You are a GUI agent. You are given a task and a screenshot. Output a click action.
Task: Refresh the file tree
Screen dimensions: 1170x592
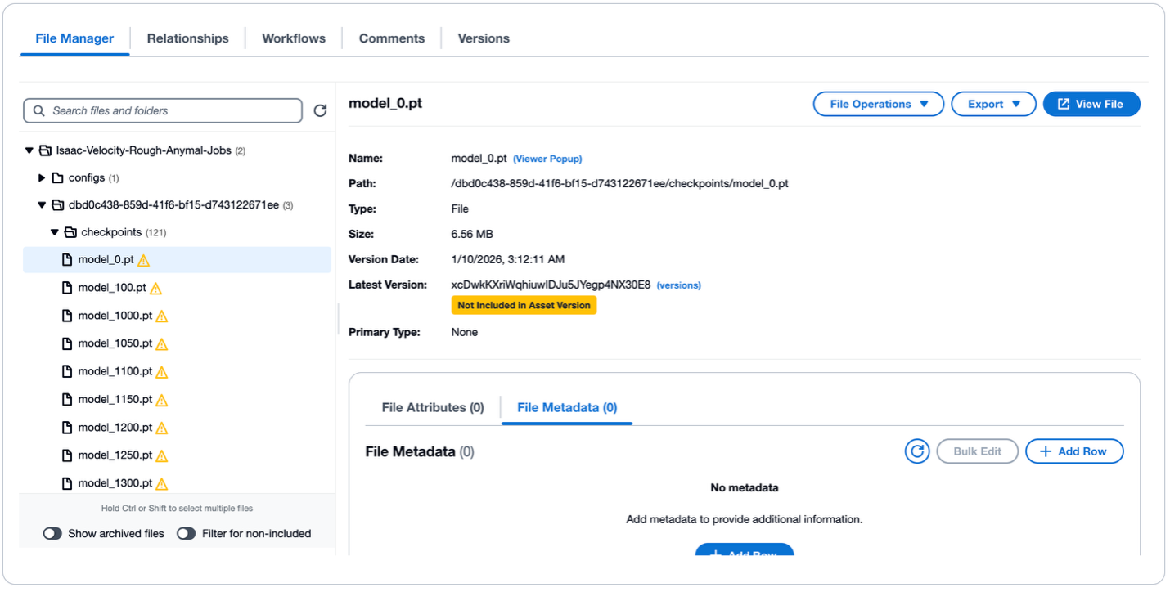coord(321,110)
